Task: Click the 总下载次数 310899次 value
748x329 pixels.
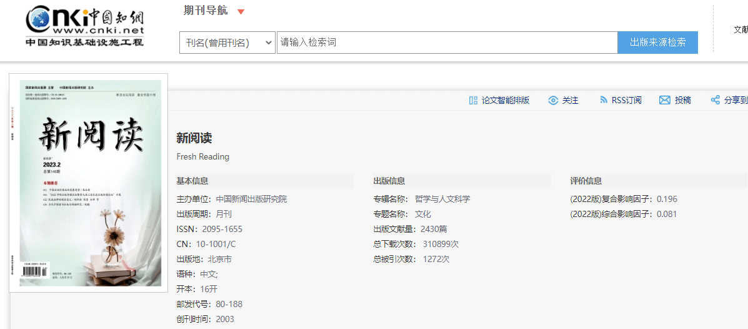Action: [x=441, y=244]
